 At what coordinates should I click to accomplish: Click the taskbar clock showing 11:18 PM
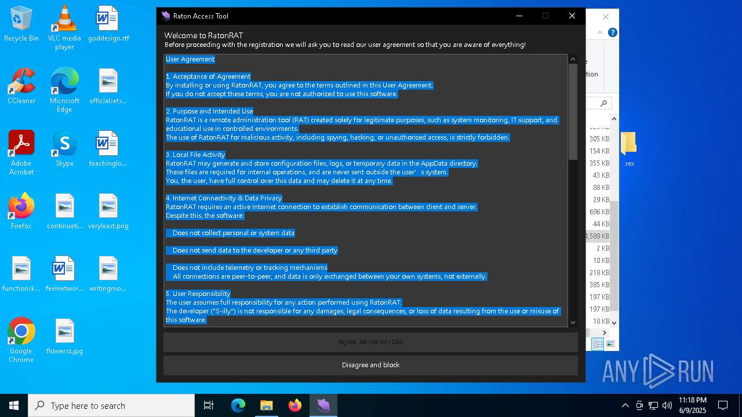[x=693, y=405]
